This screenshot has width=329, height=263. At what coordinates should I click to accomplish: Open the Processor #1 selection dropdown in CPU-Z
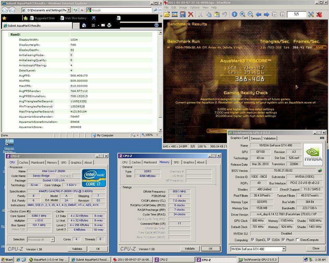52,239
